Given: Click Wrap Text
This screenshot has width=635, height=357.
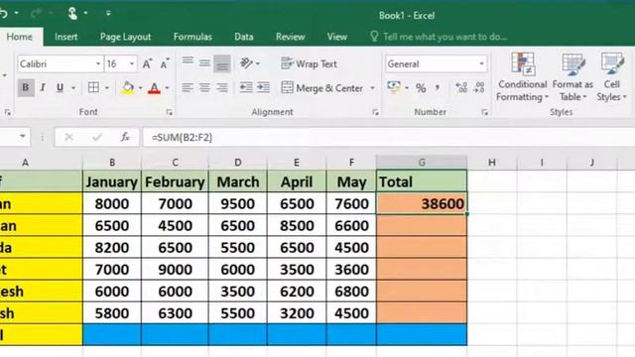Looking at the screenshot, I should pos(309,63).
